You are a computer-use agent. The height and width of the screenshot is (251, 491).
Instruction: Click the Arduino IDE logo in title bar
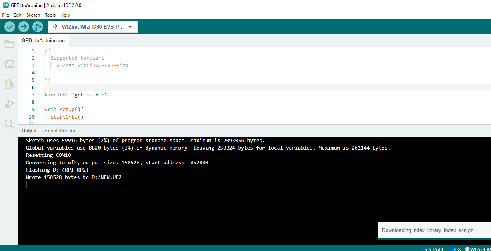(5, 5)
